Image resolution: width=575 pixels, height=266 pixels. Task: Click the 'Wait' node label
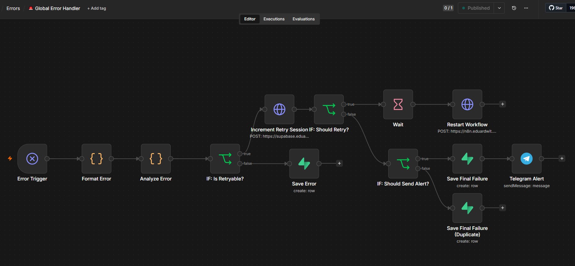click(398, 125)
